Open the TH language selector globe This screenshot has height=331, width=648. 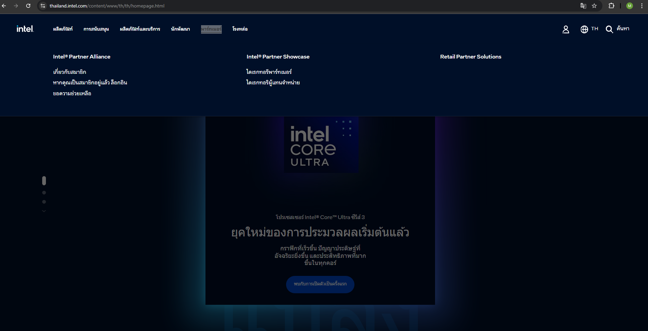(x=584, y=30)
